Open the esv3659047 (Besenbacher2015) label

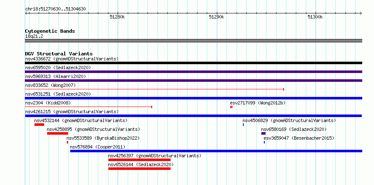(299, 138)
